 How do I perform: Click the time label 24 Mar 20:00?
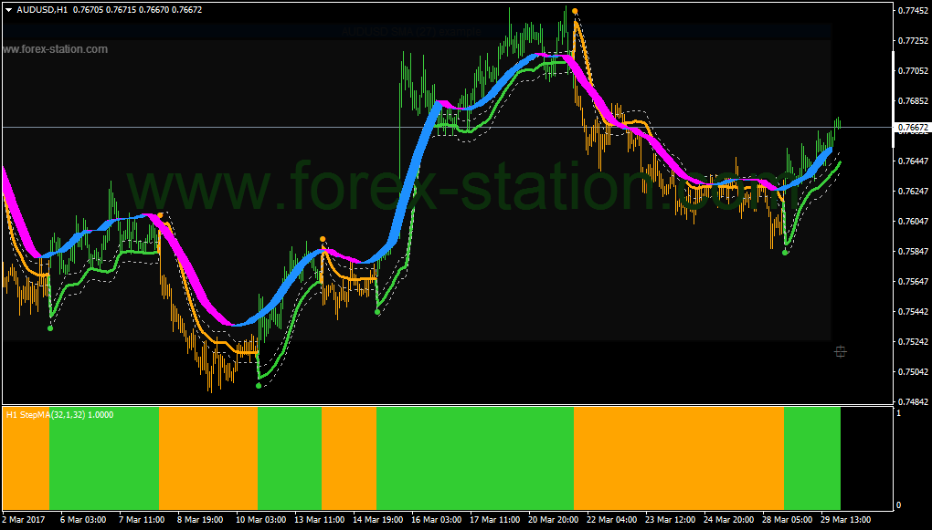[728, 519]
